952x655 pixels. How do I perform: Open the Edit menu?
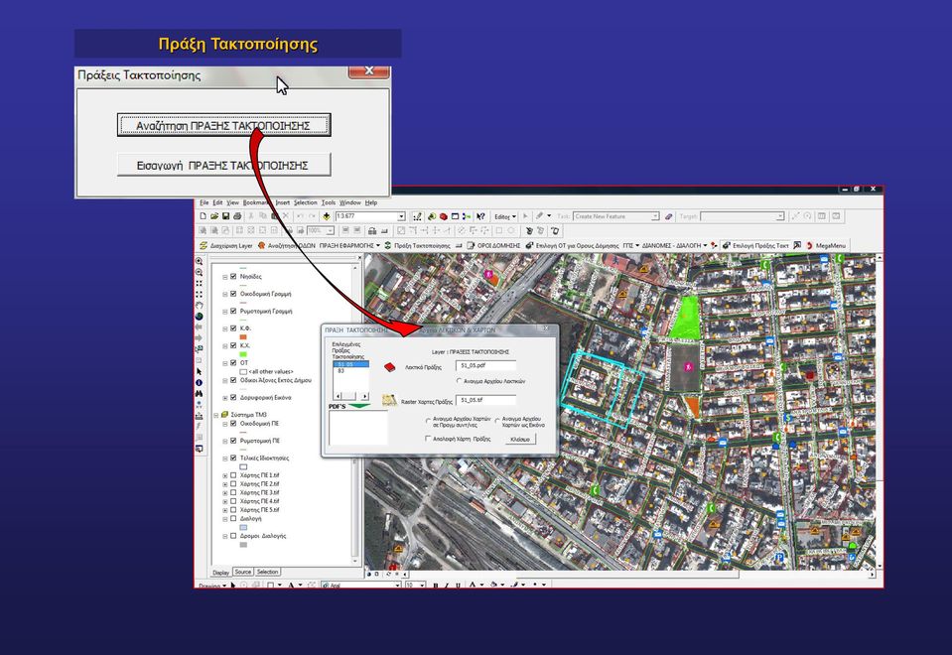click(x=217, y=202)
